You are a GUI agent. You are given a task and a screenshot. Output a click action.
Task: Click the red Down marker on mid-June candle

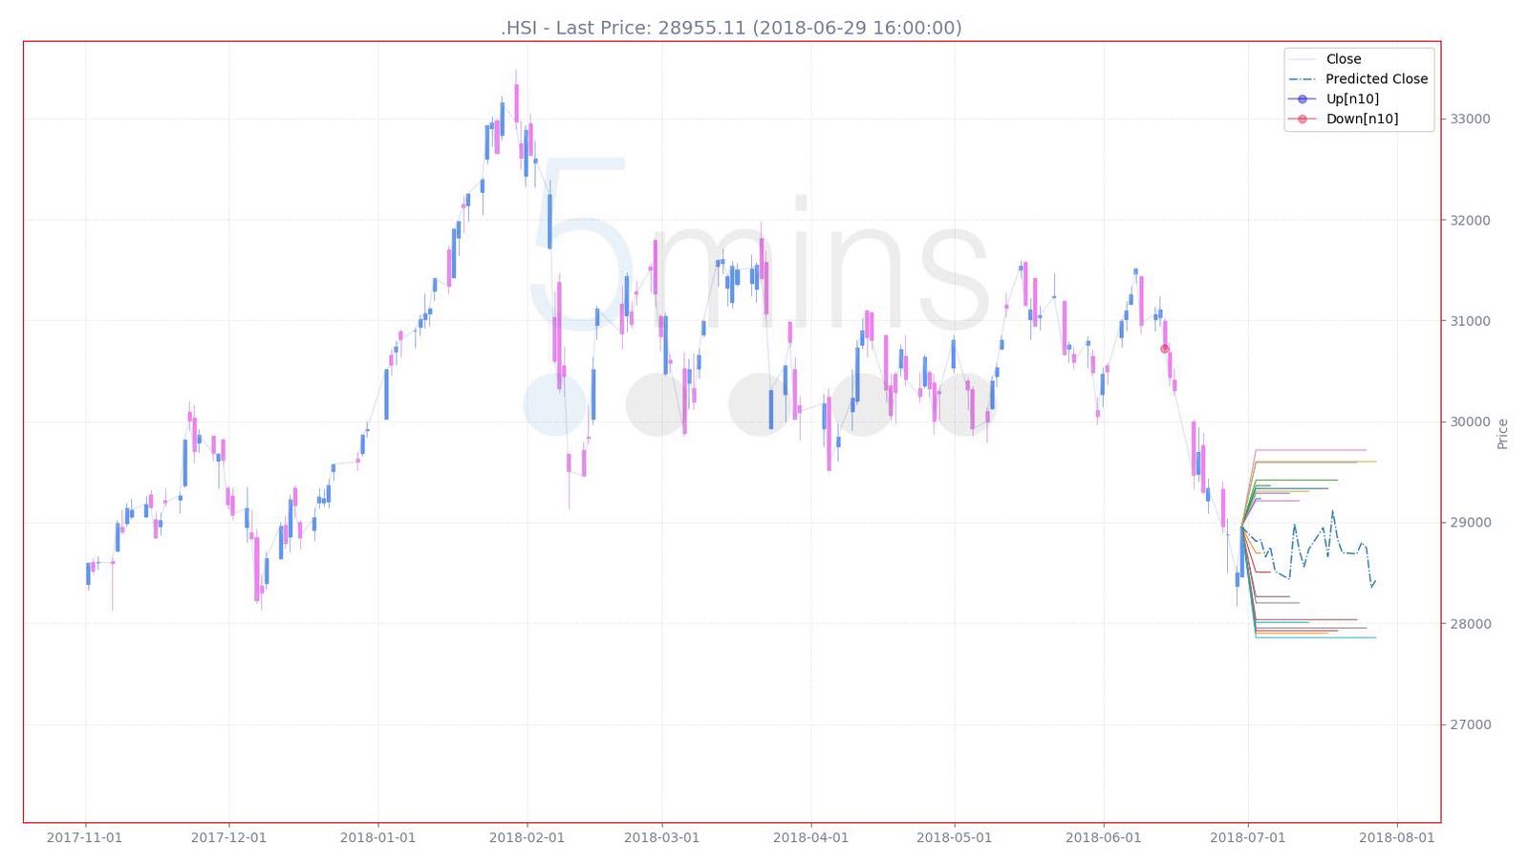(x=1164, y=349)
